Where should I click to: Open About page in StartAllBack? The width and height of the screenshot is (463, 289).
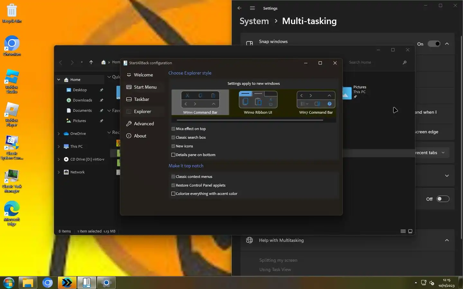[x=144, y=136]
